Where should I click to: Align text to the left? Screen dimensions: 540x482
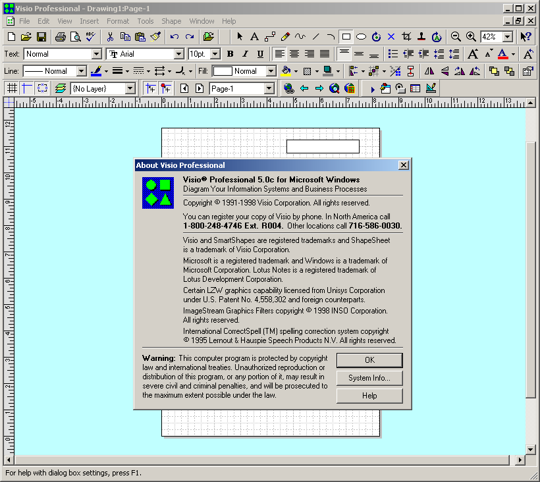279,54
